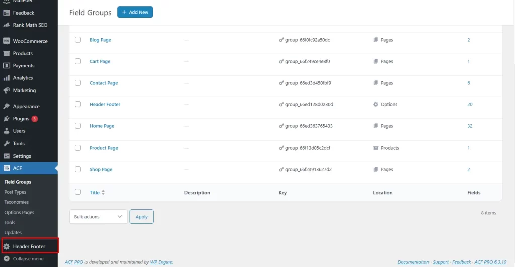Click the WooCommerce logo icon

(x=6, y=41)
